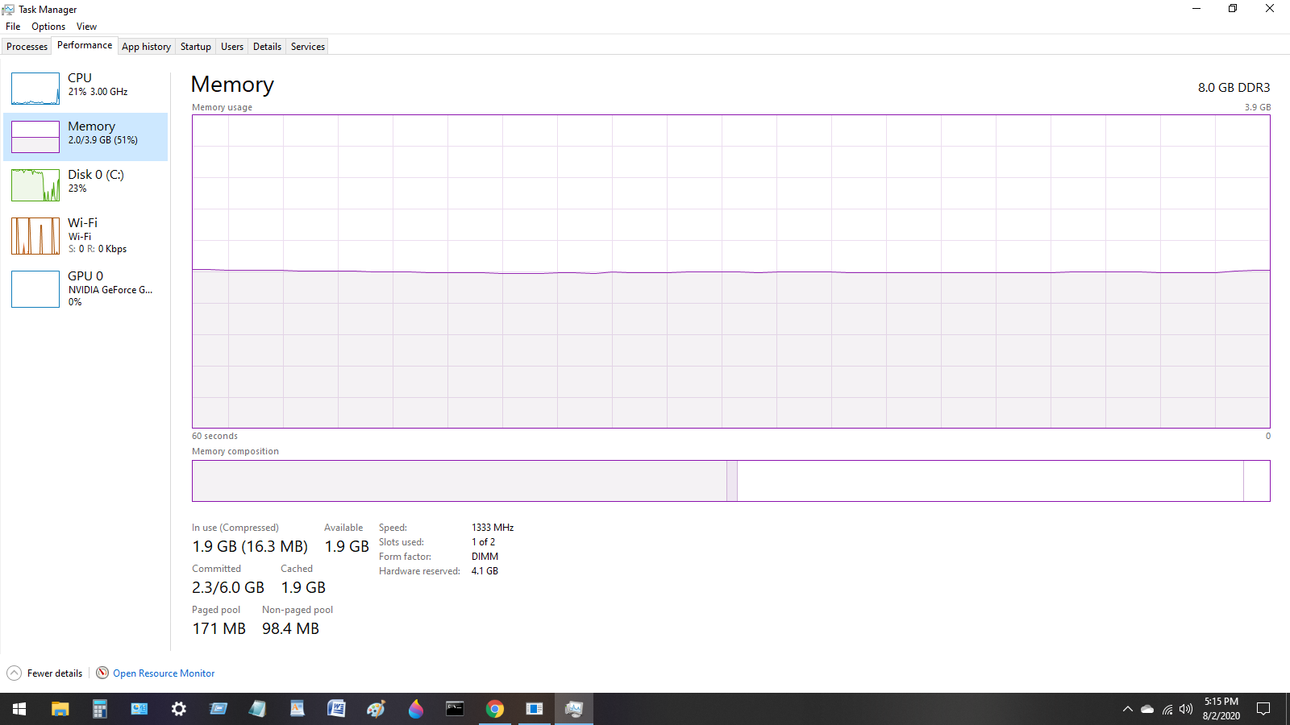Viewport: 1290px width, 725px height.
Task: Open the Windows Start menu
Action: (x=19, y=709)
